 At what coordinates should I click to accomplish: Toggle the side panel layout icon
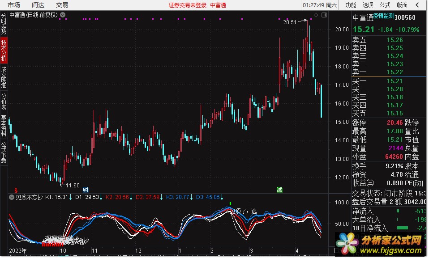click(324, 15)
